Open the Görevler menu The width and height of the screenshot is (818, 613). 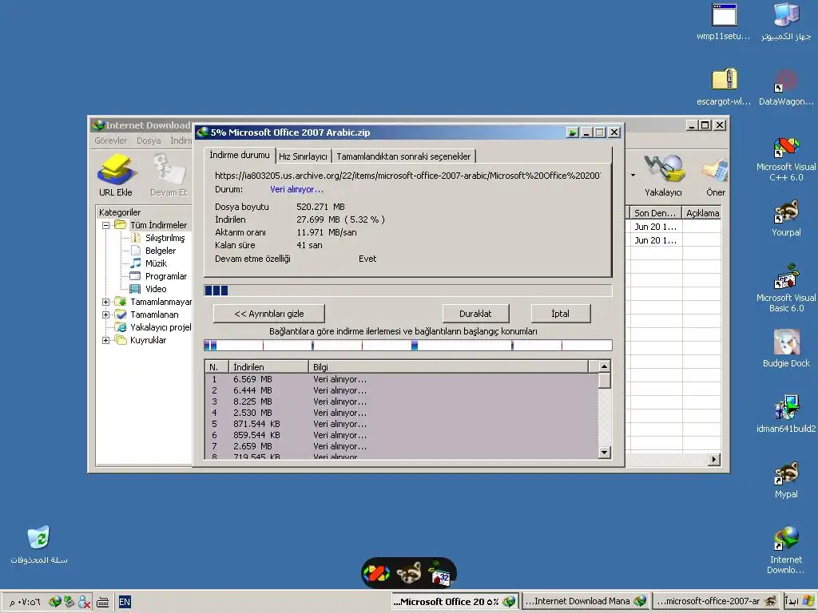(110, 140)
